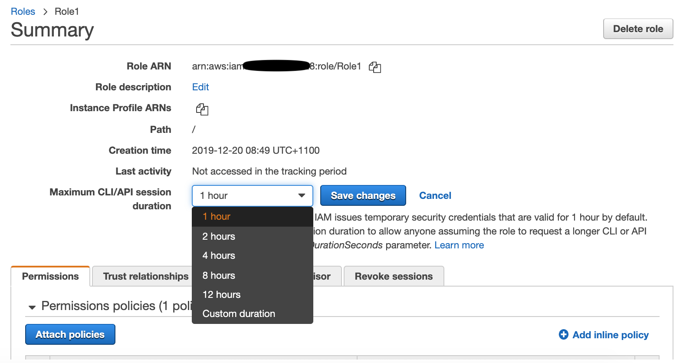
Task: Click the Delete role button
Action: [638, 29]
